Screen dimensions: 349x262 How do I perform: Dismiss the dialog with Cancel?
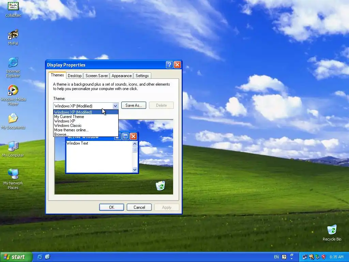click(x=139, y=207)
